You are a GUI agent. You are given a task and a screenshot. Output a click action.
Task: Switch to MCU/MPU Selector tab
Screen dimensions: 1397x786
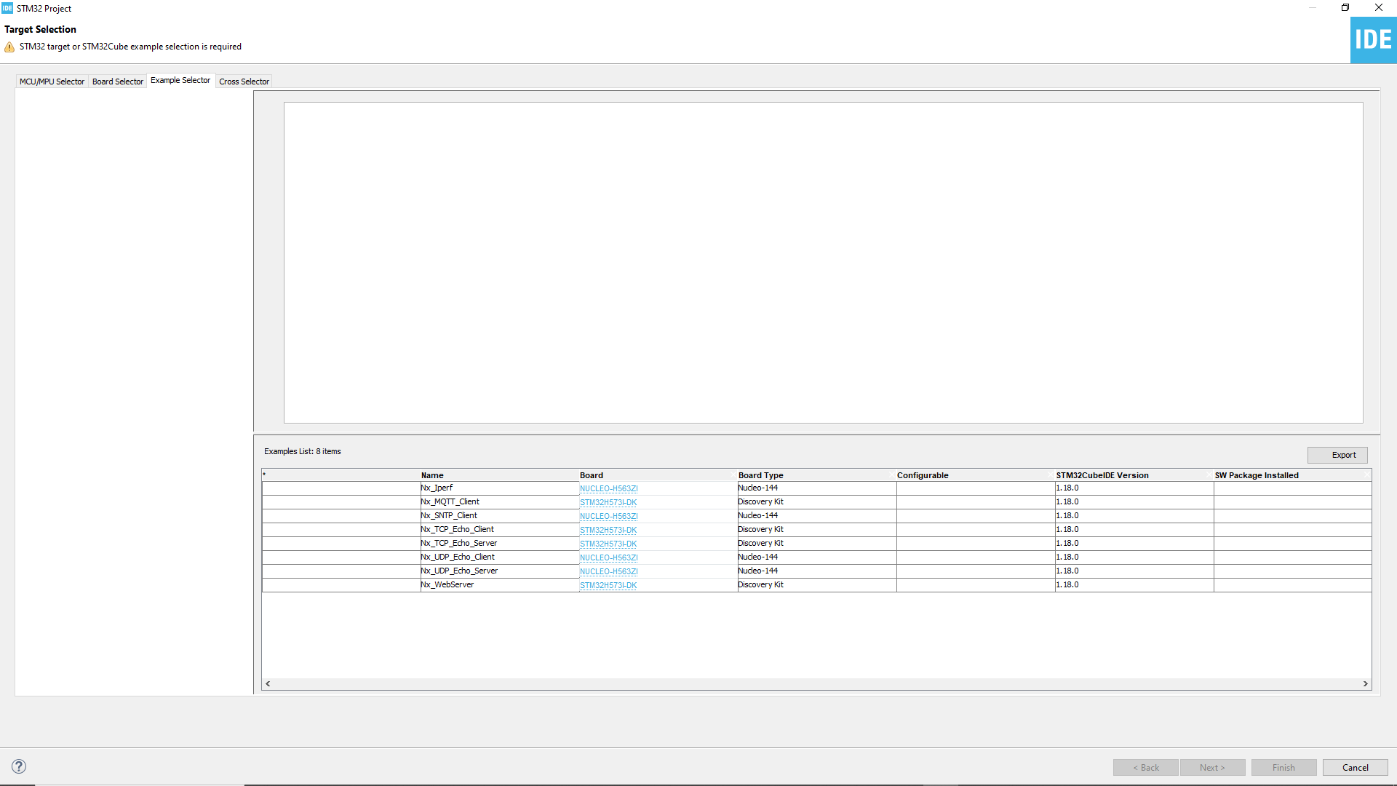tap(52, 82)
